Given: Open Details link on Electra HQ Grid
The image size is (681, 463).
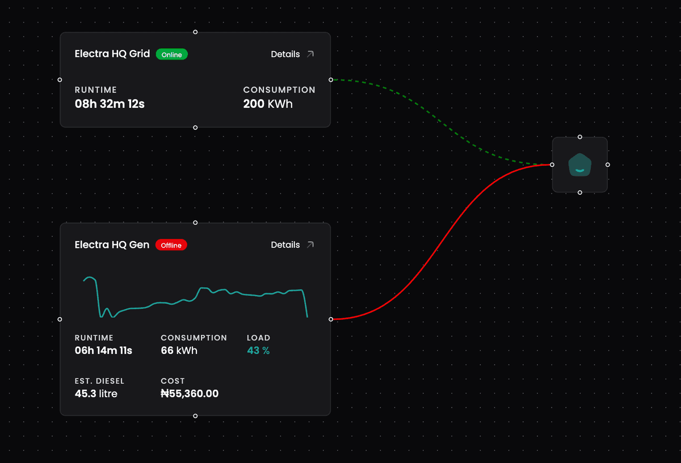Looking at the screenshot, I should tap(285, 54).
